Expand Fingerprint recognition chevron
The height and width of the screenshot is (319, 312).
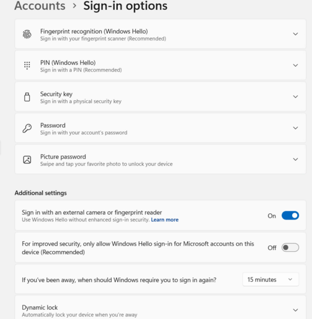point(295,34)
